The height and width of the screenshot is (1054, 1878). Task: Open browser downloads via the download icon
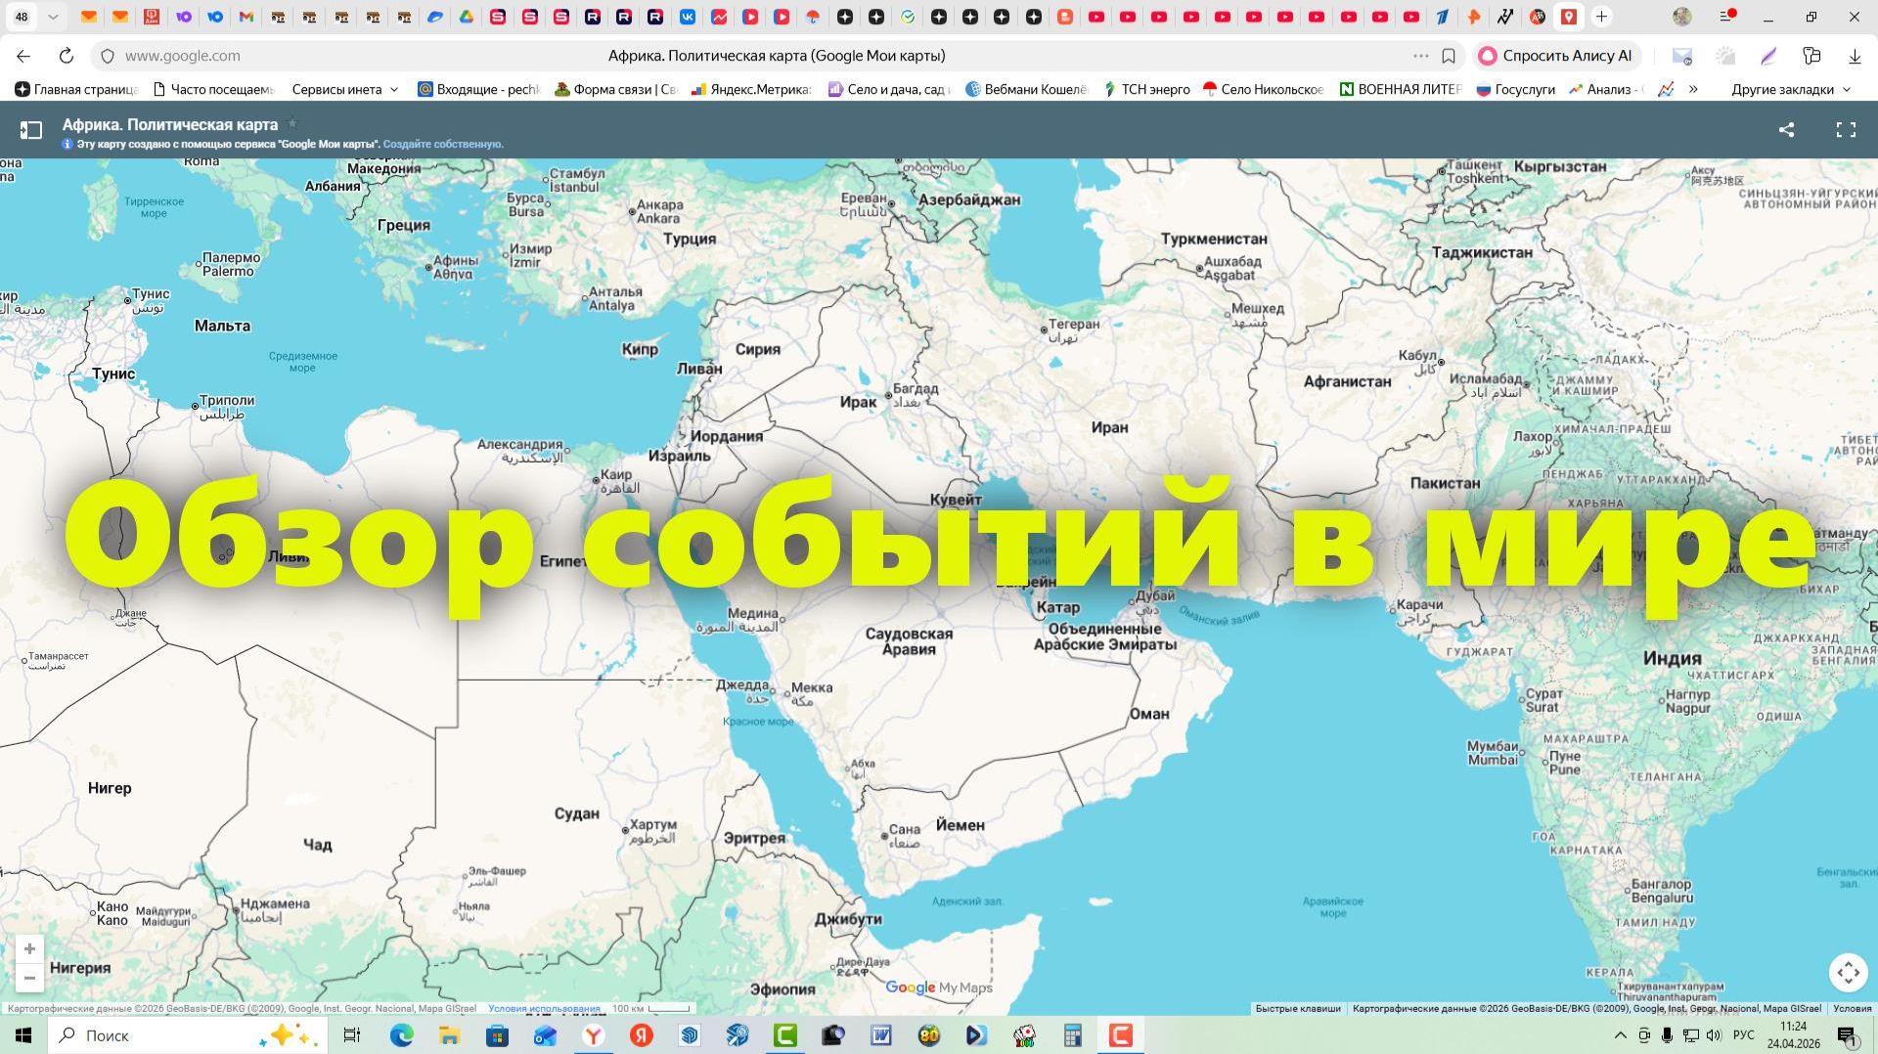point(1854,56)
